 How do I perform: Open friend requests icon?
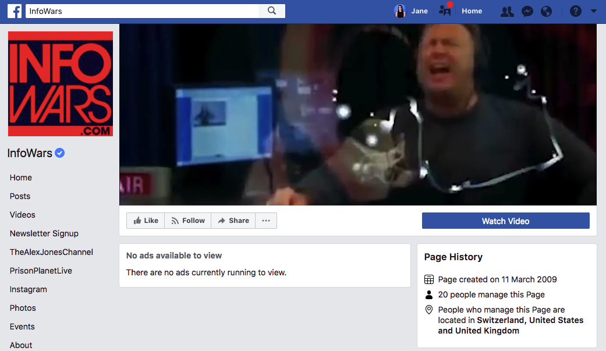coord(507,11)
